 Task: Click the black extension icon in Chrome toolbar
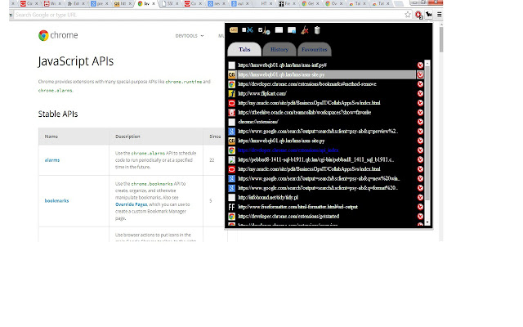(429, 15)
